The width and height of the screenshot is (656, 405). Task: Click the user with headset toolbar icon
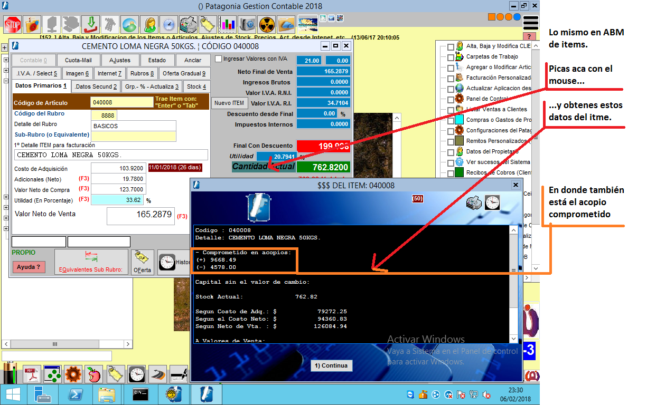pos(149,24)
